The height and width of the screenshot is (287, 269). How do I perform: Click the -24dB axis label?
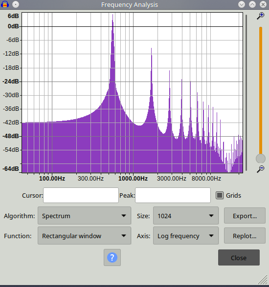[11, 82]
